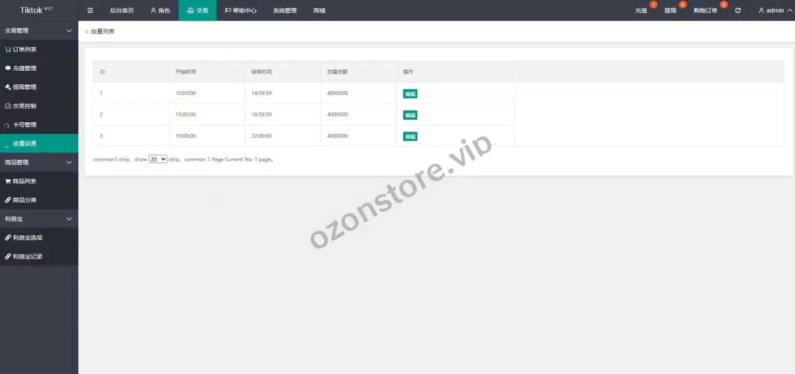Viewport: 795px width, 374px height.
Task: Click the hamburger menu collapse icon
Action: (90, 11)
